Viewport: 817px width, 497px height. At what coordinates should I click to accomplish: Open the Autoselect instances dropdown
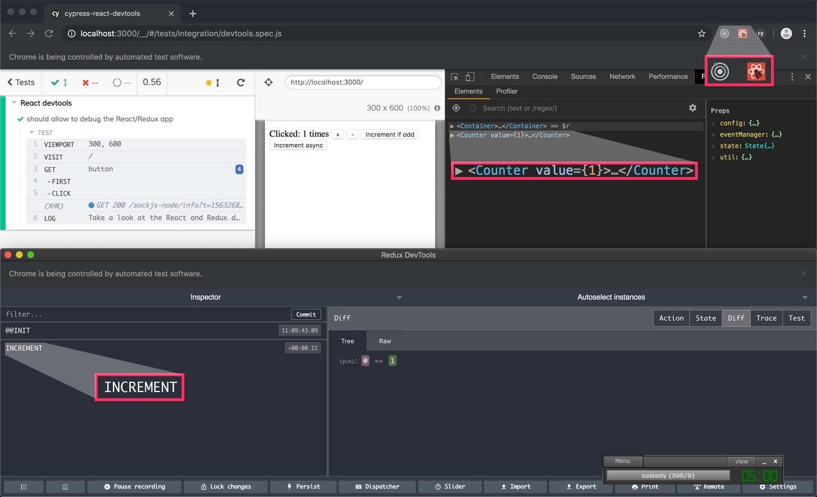[611, 297]
